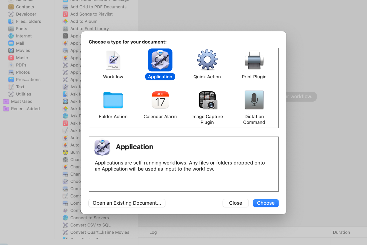Image resolution: width=367 pixels, height=245 pixels.
Task: Open the Contacts category in library
Action: [x=25, y=7]
